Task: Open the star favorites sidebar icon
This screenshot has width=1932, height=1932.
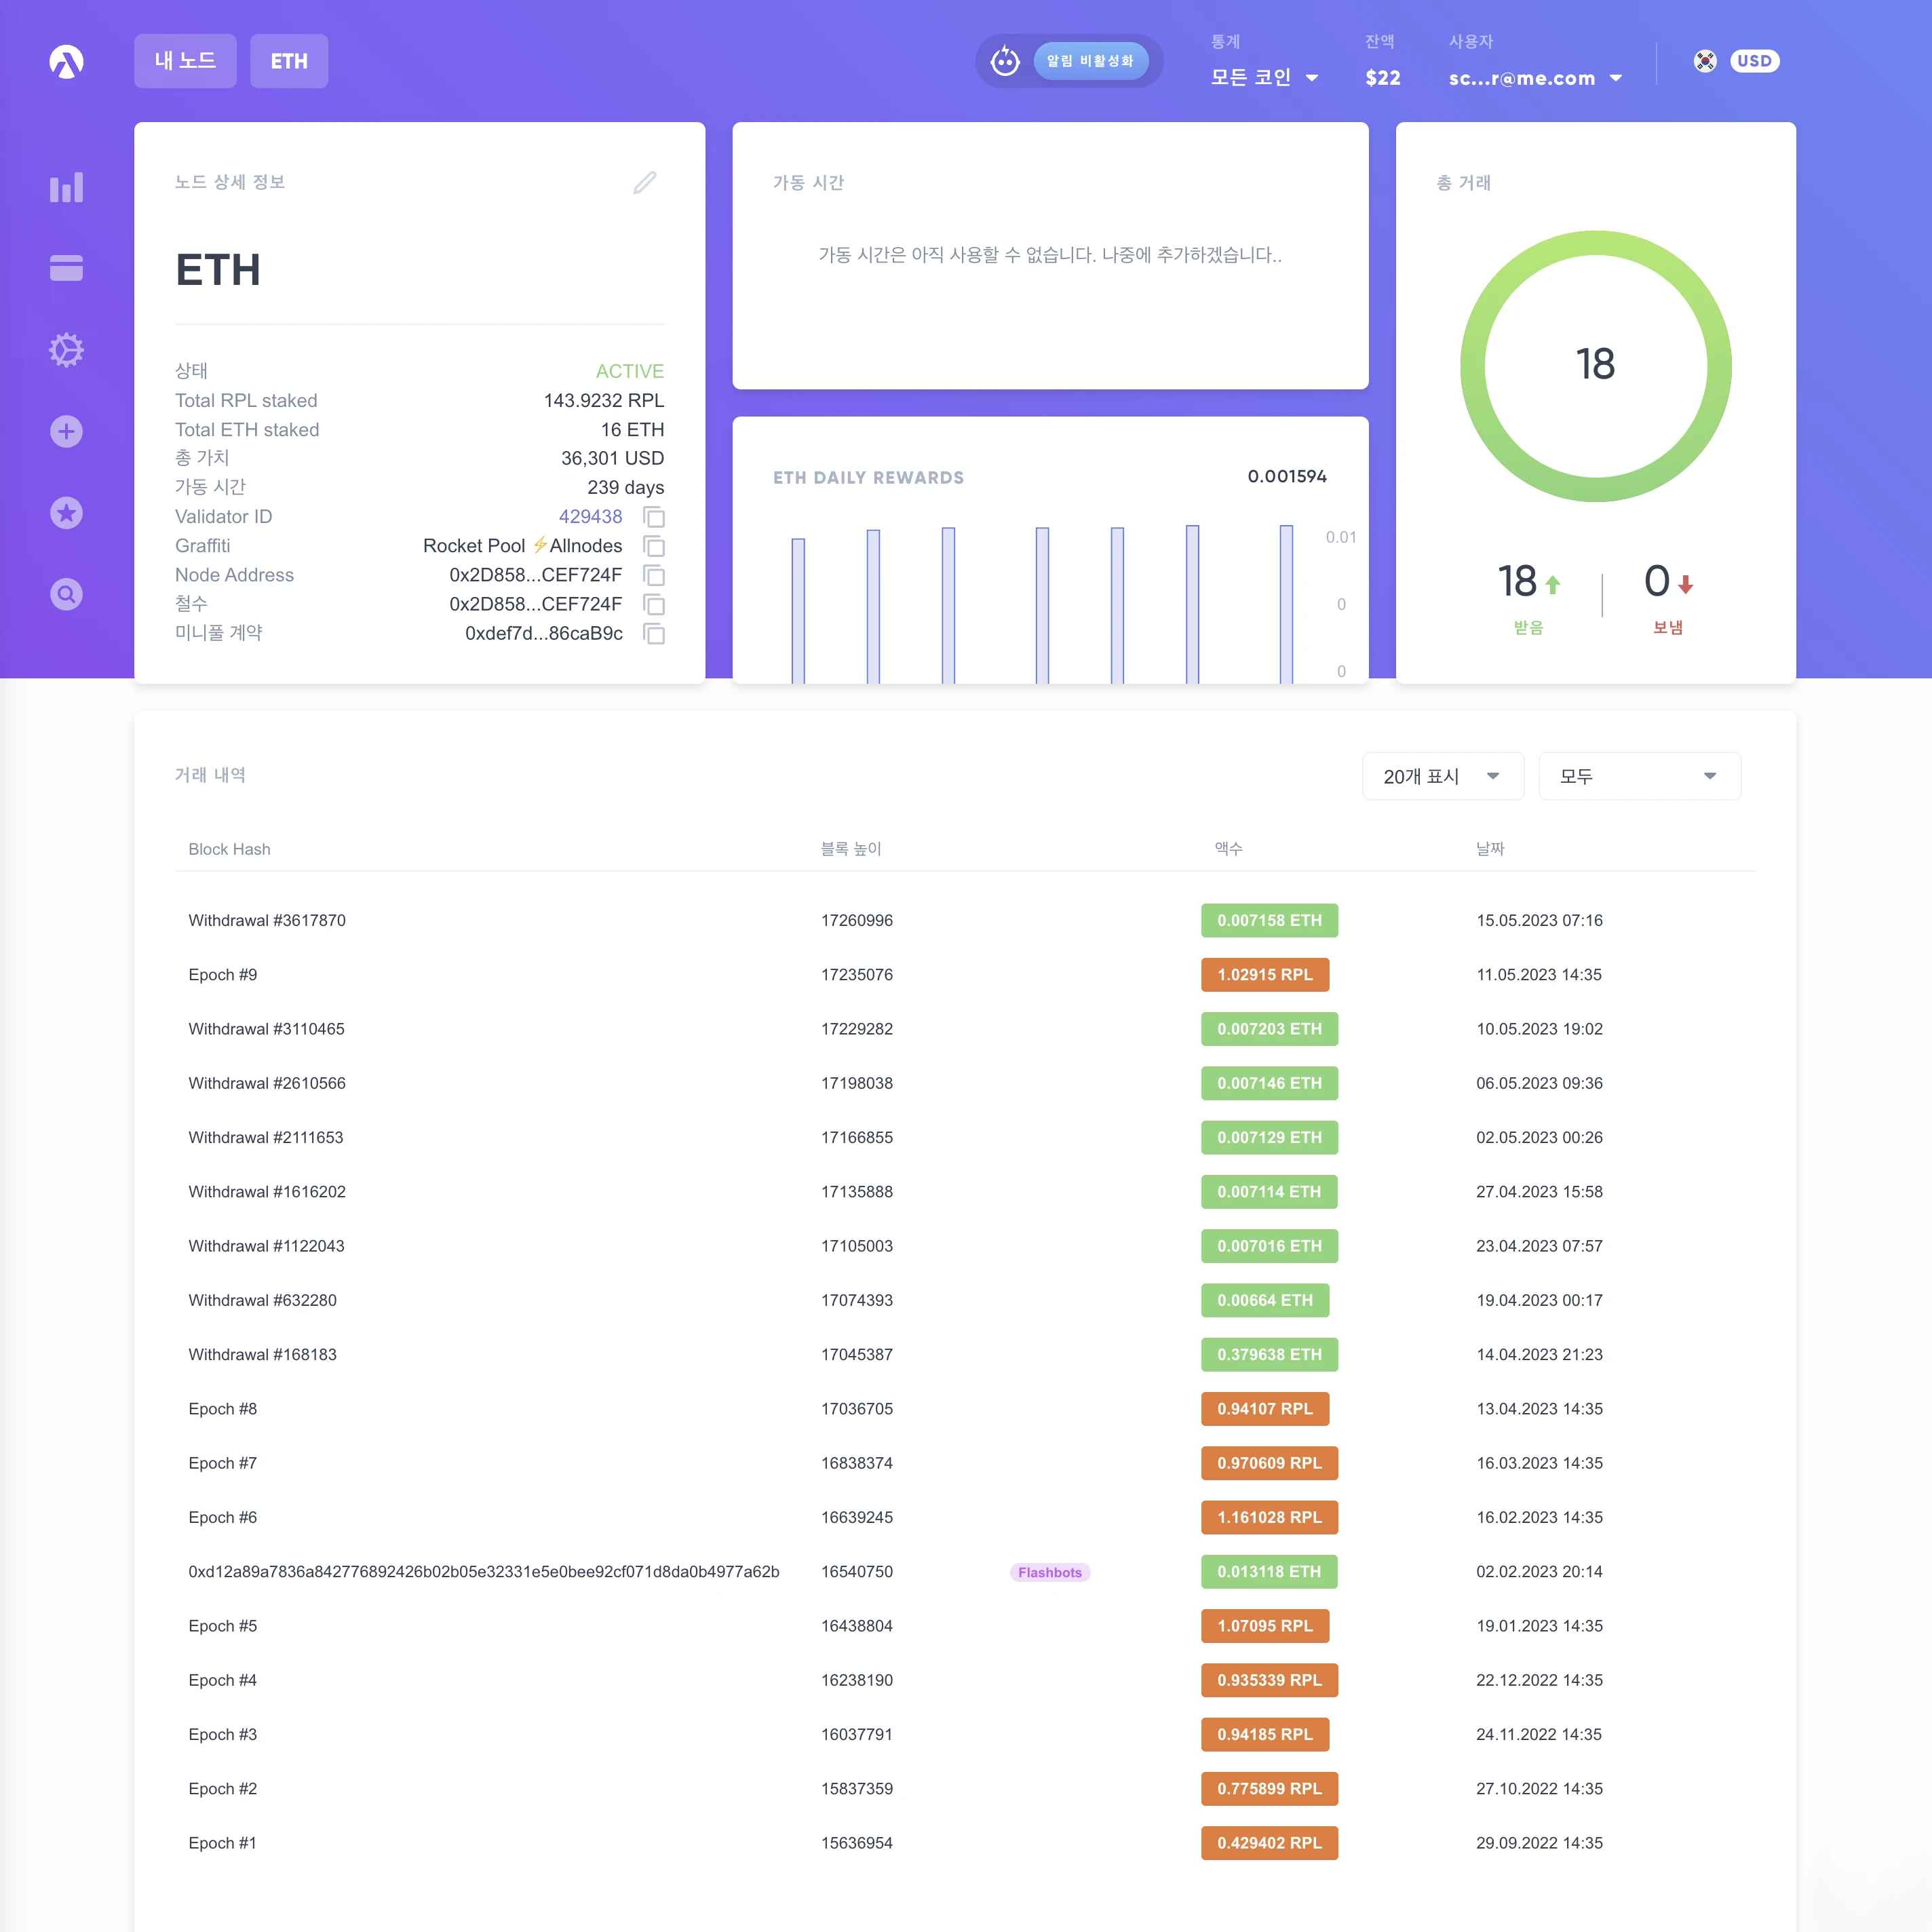Action: 66,513
